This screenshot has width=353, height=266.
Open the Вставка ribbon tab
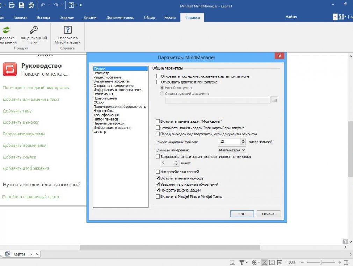tap(43, 17)
